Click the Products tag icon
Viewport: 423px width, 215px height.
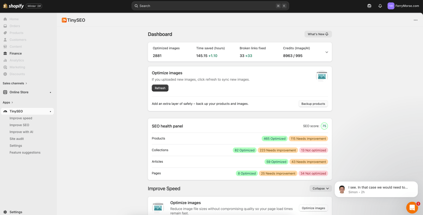[x=5, y=33]
